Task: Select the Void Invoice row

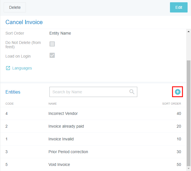Action: click(59, 164)
